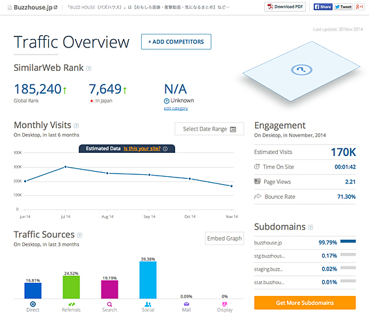Image resolution: width=369 pixels, height=318 pixels.
Task: Share page on Facebook
Action: pos(323,7)
